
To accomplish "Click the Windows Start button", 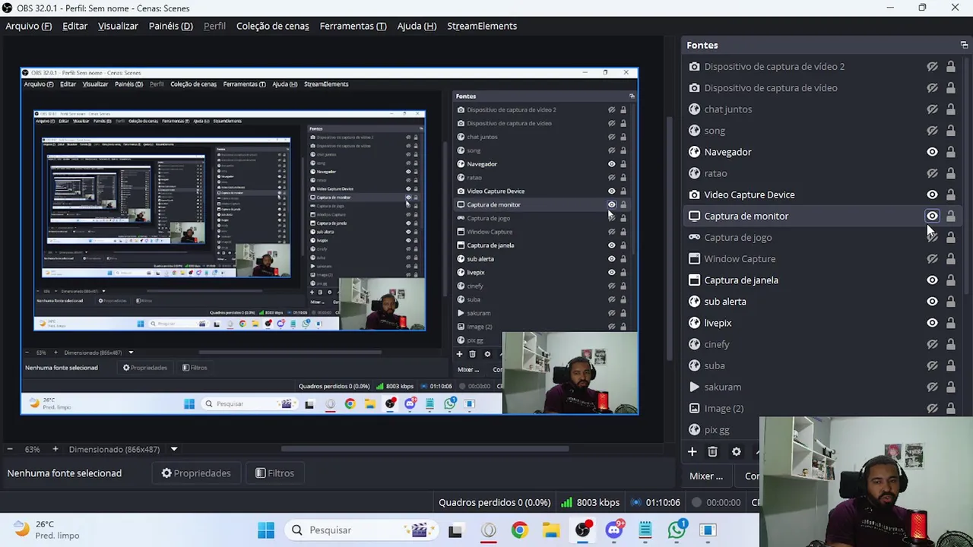I will click(265, 530).
